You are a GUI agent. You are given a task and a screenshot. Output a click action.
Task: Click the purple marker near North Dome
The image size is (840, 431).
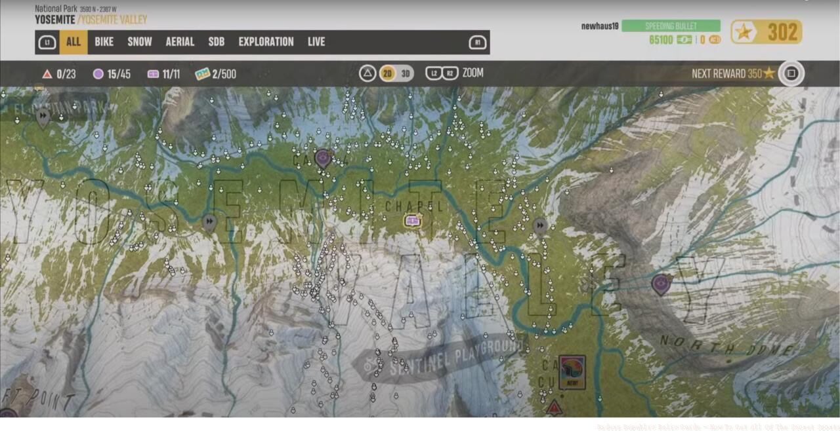661,284
